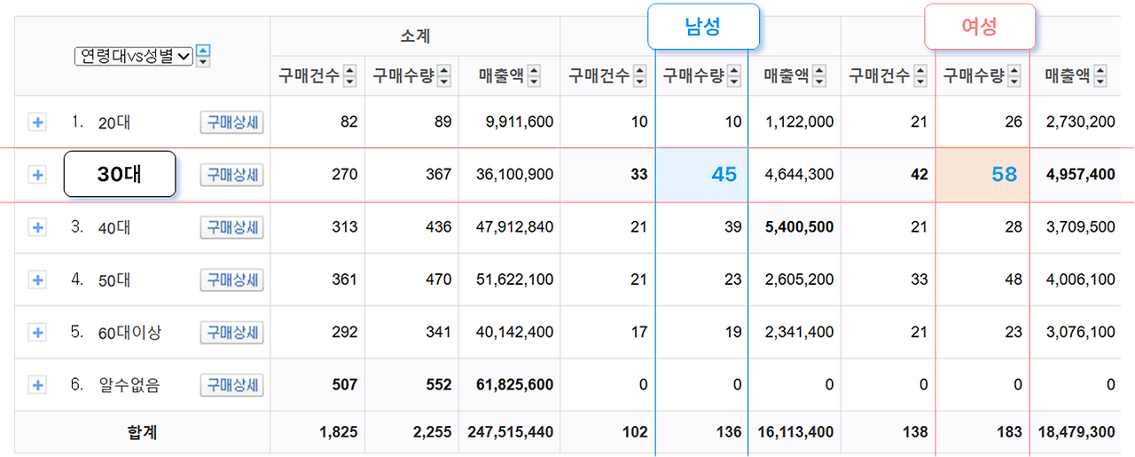
Task: Click the highlighted orange 58 cell
Action: click(982, 175)
